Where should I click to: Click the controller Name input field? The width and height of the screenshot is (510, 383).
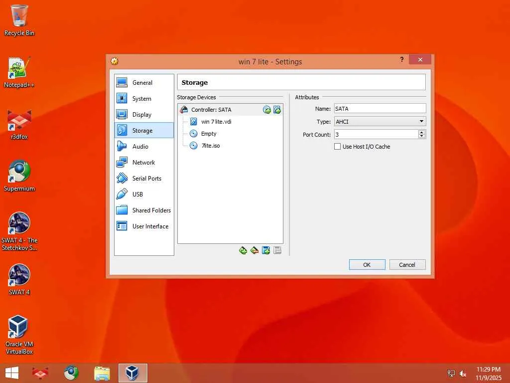[380, 108]
